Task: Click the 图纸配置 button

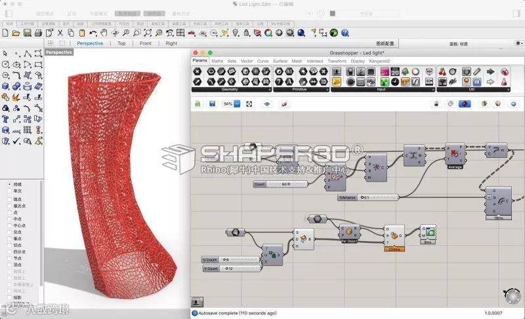Action: point(385,43)
